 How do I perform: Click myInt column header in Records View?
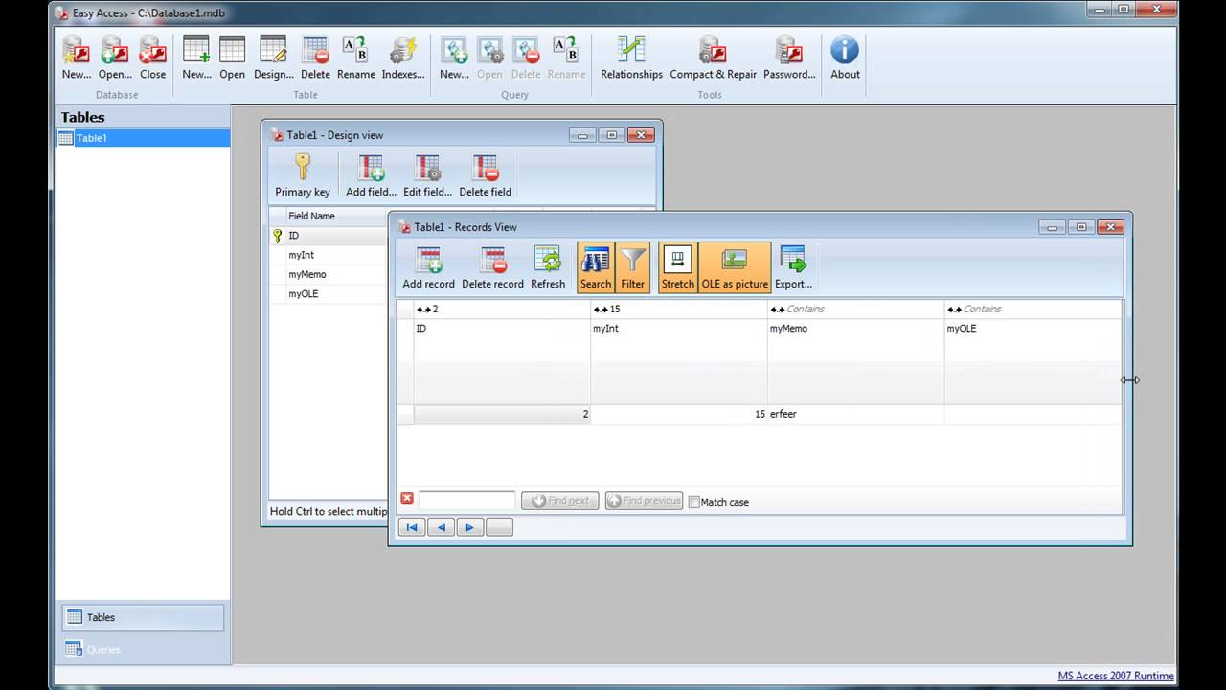point(679,361)
